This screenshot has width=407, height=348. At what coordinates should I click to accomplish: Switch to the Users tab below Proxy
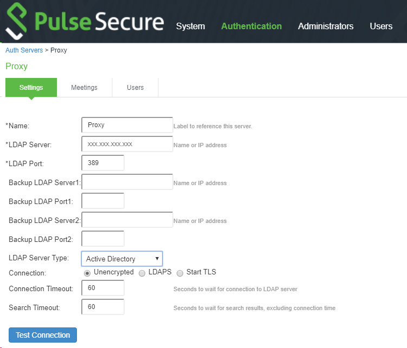click(x=135, y=88)
